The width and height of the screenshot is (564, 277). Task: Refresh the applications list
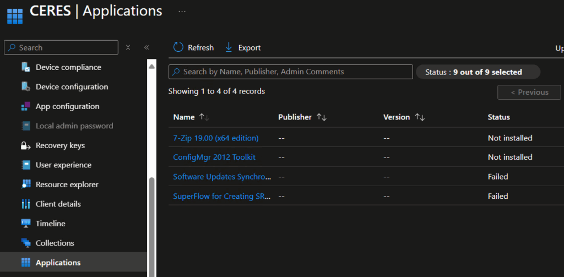click(x=193, y=48)
